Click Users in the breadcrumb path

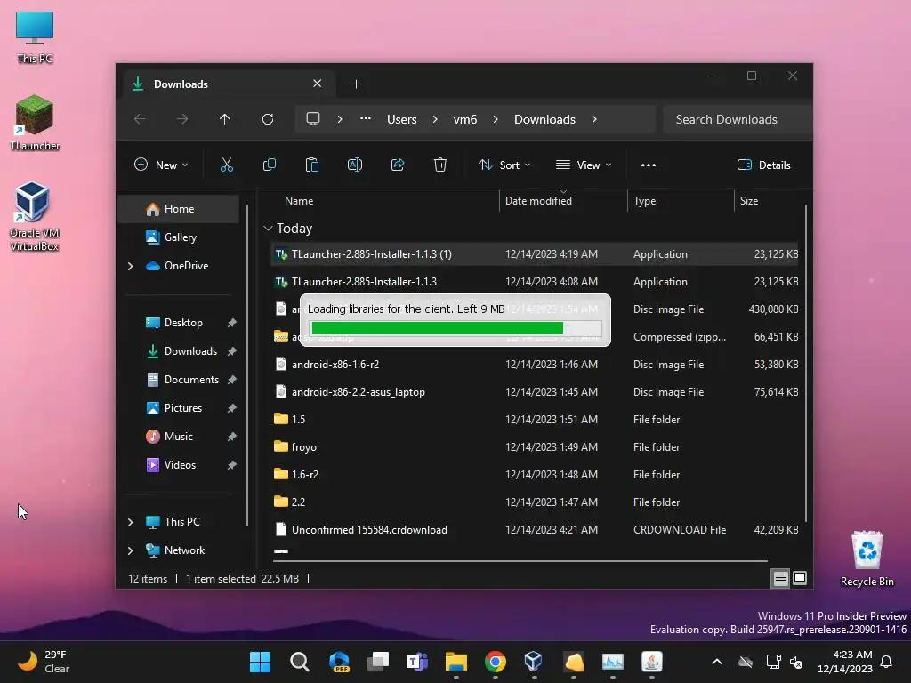point(402,119)
